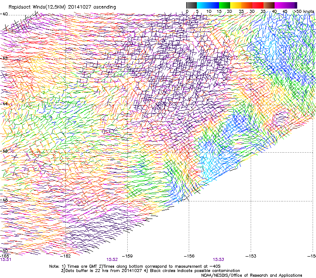Screen dimensions: 316x278
Task: Select the latitude label '-42' on the left axis
Action: click(4, 58)
